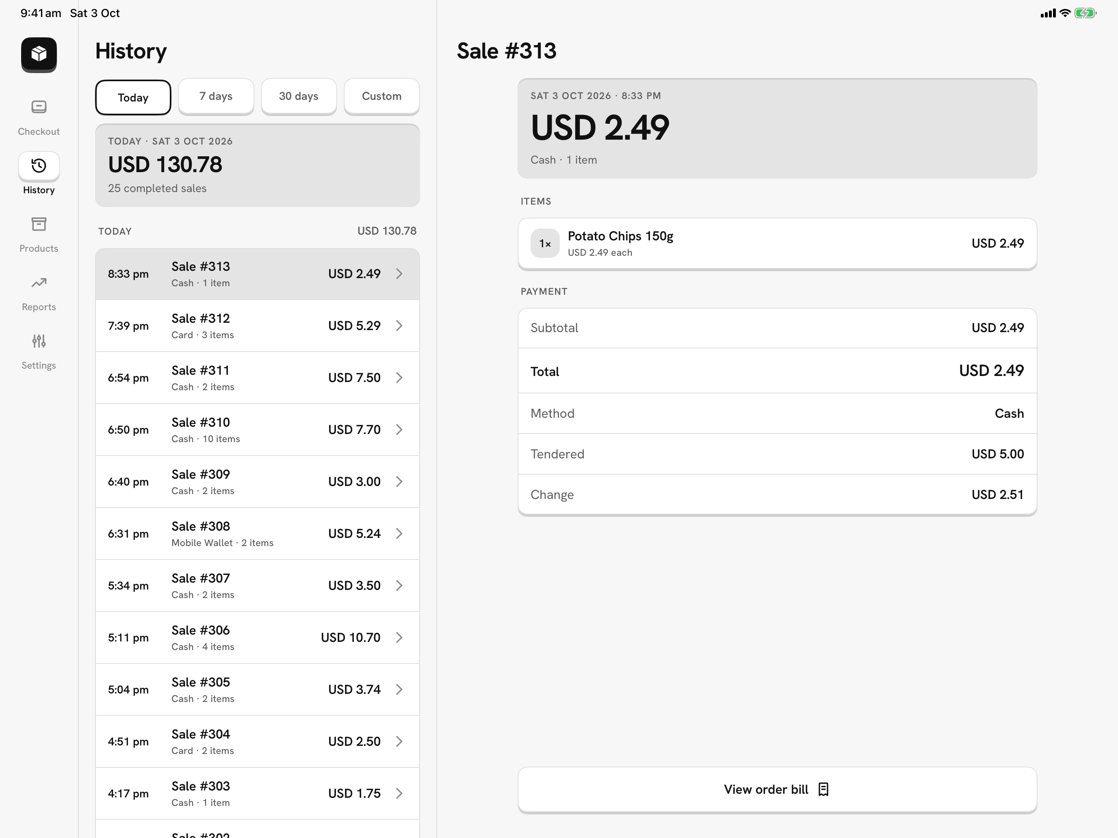Select the History clock icon
This screenshot has height=838, width=1118.
(39, 166)
